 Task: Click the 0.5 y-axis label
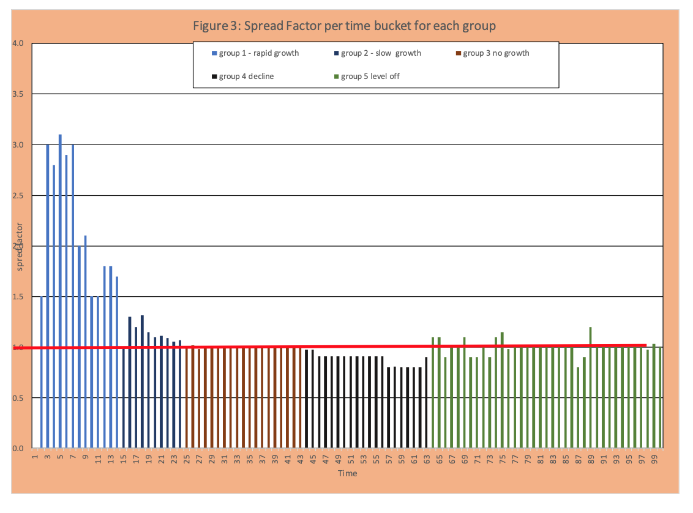[18, 398]
